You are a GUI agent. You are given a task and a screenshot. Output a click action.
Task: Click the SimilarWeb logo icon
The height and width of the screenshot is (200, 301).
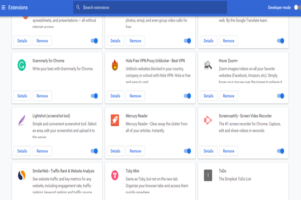[22, 175]
